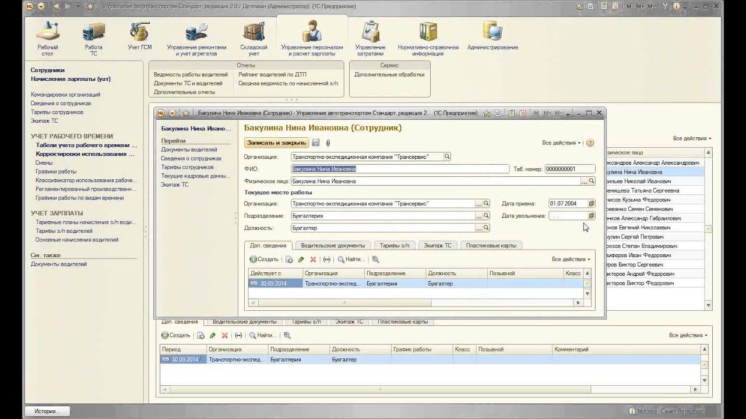Click the magnifier next to Физическое лицо field
The image size is (746, 419).
click(592, 181)
